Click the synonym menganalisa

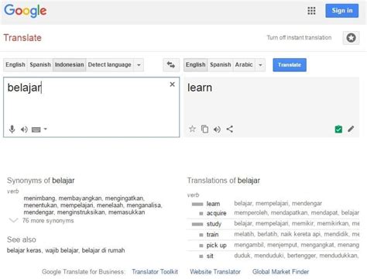144,205
